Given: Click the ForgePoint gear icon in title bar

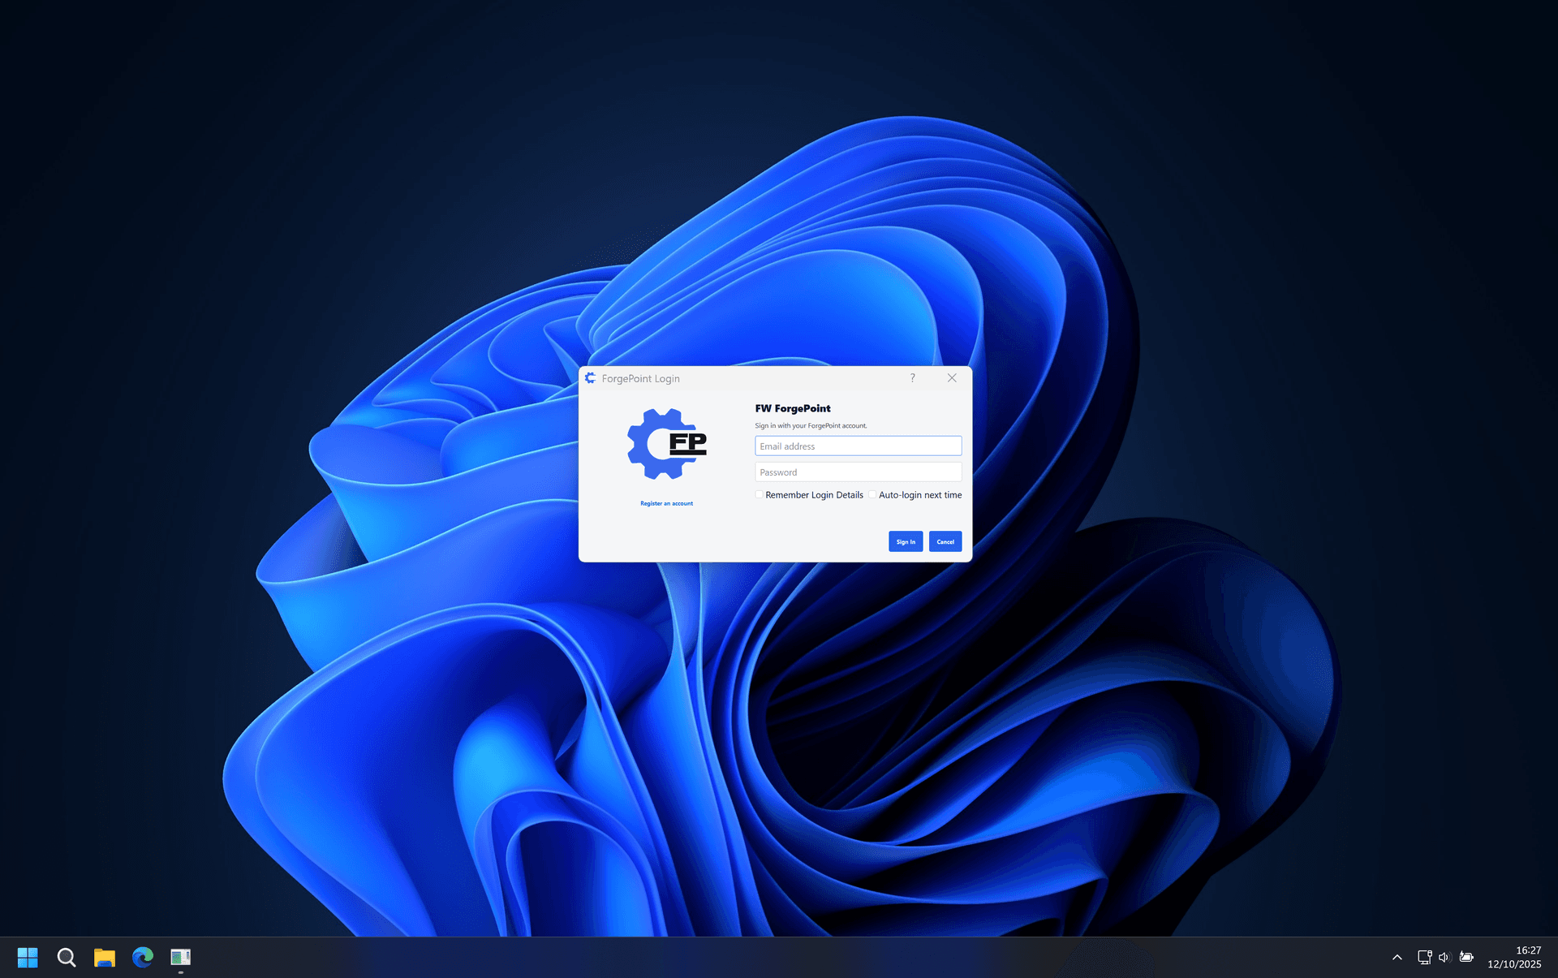Looking at the screenshot, I should (592, 378).
